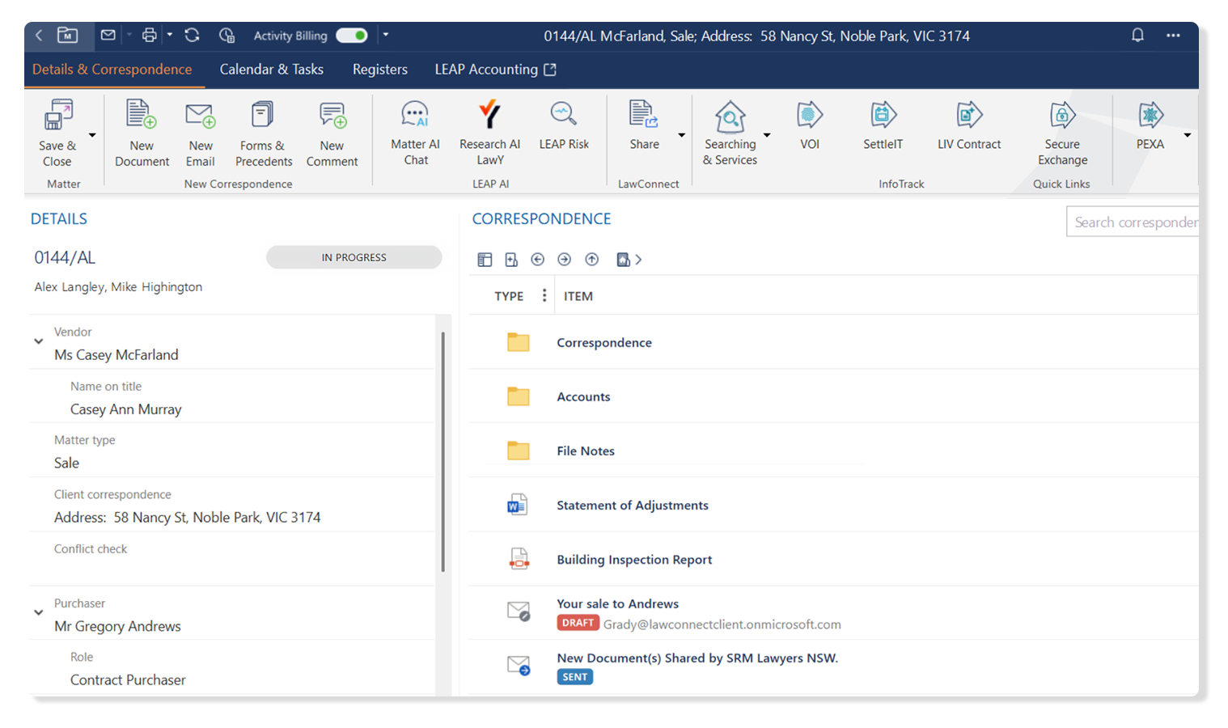This screenshot has width=1228, height=728.
Task: Expand the PEXA dropdown arrow
Action: coord(1187,135)
